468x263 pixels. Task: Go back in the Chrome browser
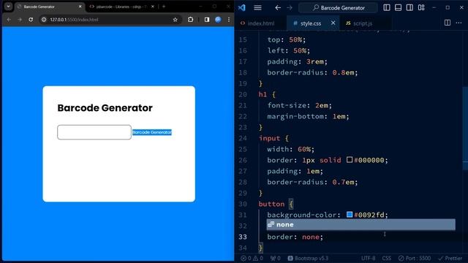point(9,20)
